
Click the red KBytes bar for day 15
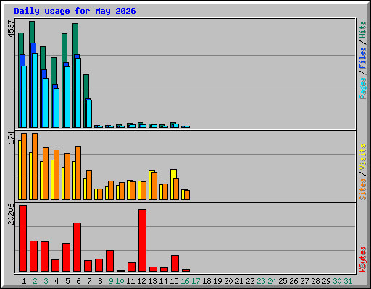tap(175, 264)
